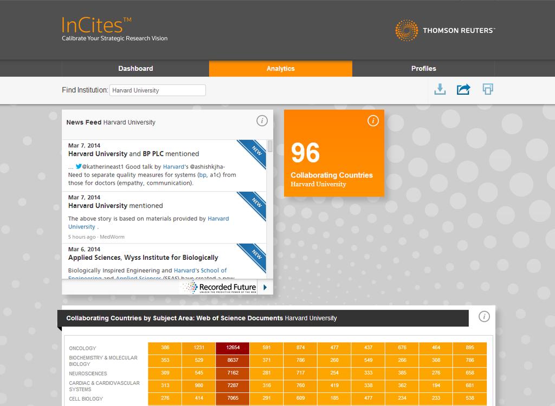Viewport: 555px width, 406px height.
Task: Open info icon on the Collaborating Countries tile
Action: tap(373, 121)
